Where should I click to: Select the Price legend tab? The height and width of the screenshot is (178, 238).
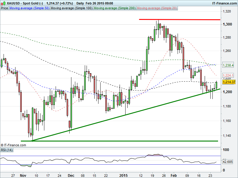[x=4, y=8]
